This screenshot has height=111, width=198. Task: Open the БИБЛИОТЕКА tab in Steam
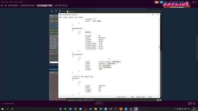pos(28,6)
